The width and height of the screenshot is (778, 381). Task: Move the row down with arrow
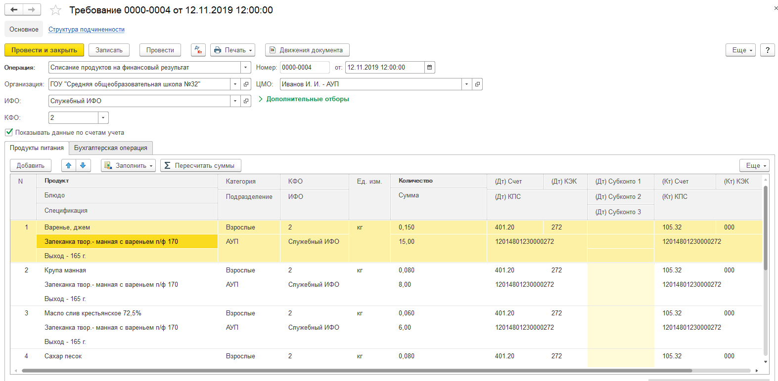click(83, 165)
